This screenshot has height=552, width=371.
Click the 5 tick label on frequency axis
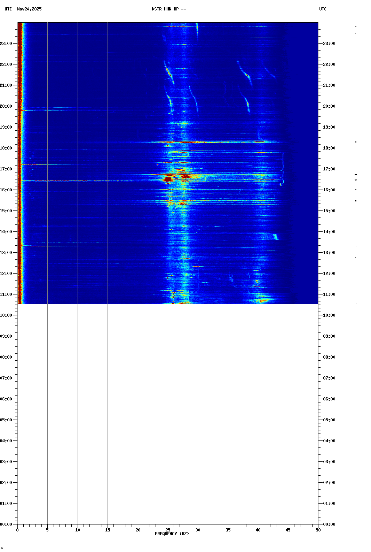pyautogui.click(x=47, y=530)
